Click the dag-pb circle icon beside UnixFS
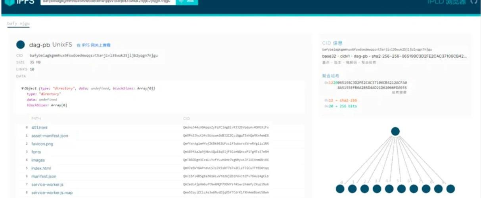Viewport: 481px width, 198px height. coord(21,45)
